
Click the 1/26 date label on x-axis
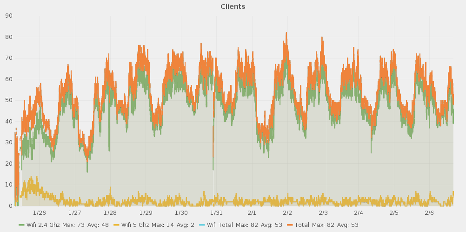coord(40,213)
